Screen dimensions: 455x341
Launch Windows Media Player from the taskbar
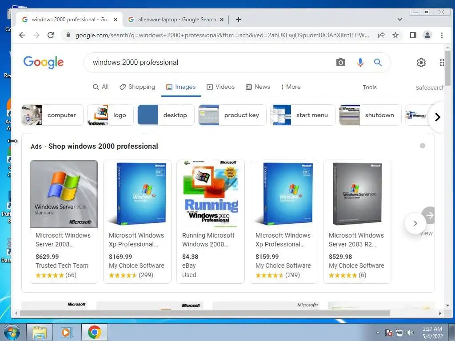click(67, 332)
